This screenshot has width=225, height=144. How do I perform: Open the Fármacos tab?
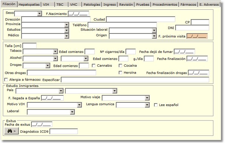tap(188, 4)
